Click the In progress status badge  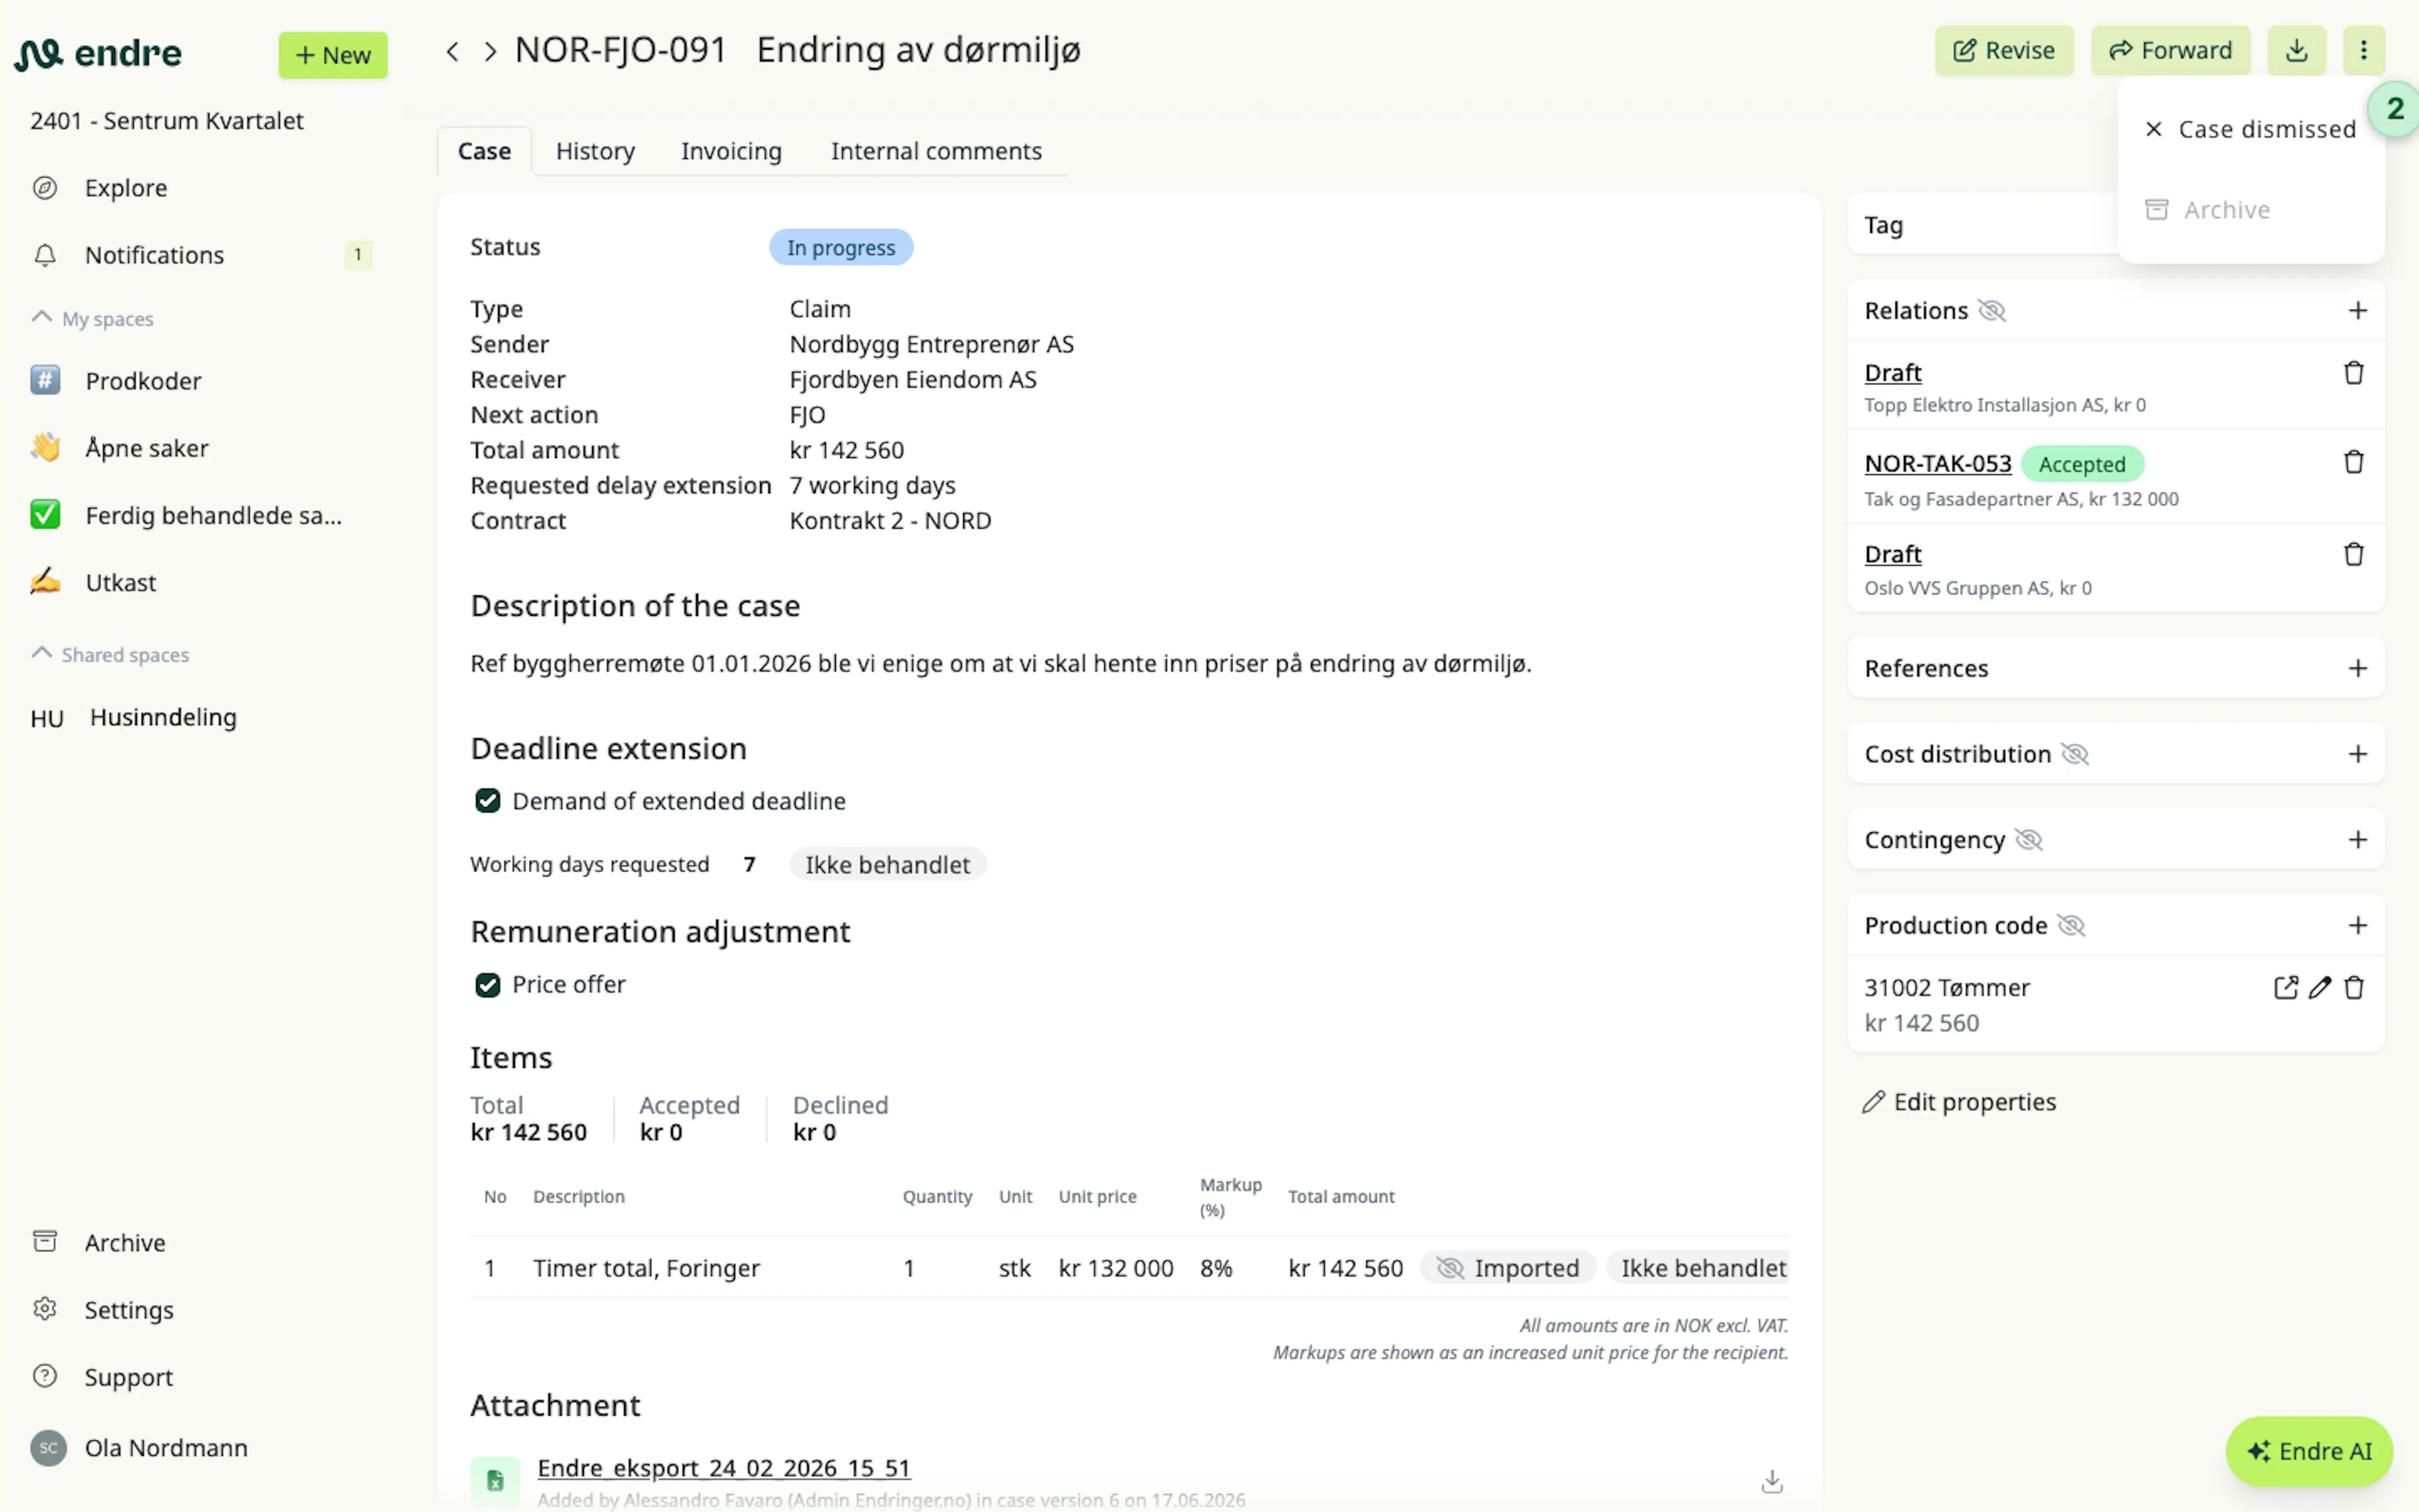click(840, 248)
